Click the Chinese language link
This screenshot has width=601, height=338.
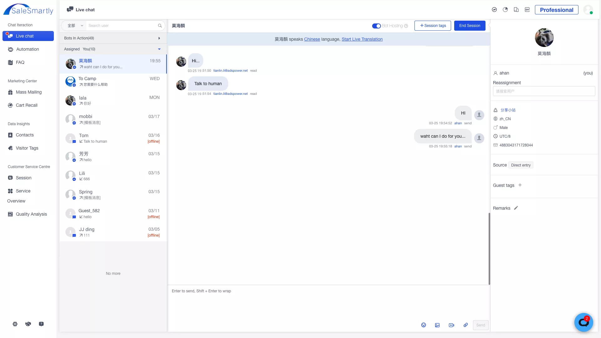coord(312,39)
